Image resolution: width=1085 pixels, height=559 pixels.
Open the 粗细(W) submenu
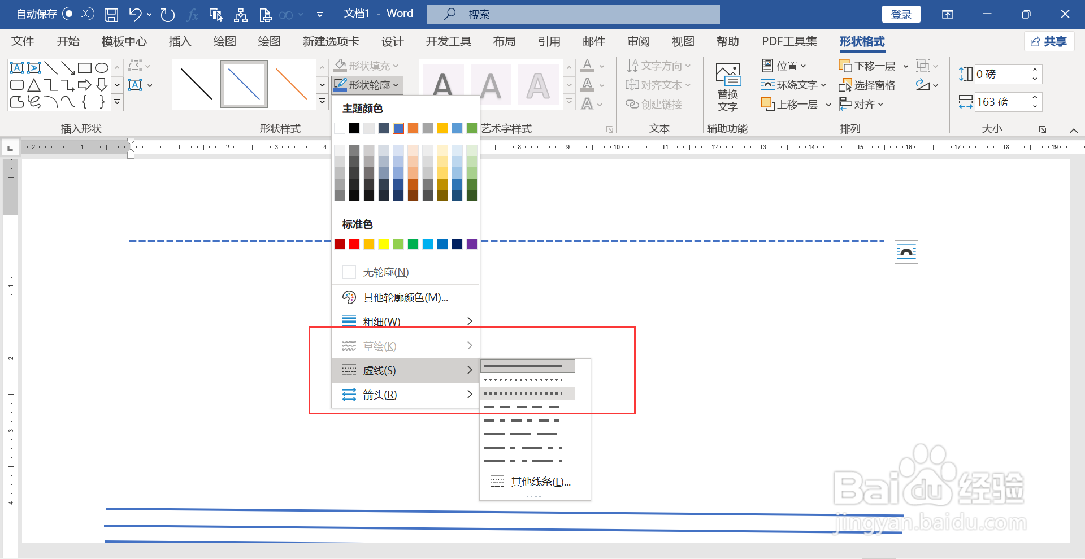pyautogui.click(x=405, y=322)
